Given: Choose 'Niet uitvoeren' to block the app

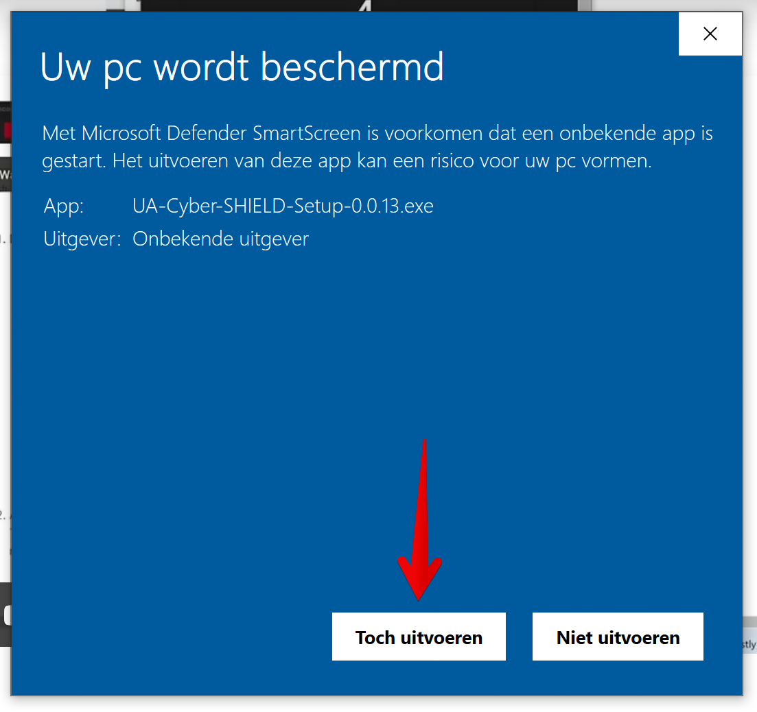Looking at the screenshot, I should click(618, 637).
